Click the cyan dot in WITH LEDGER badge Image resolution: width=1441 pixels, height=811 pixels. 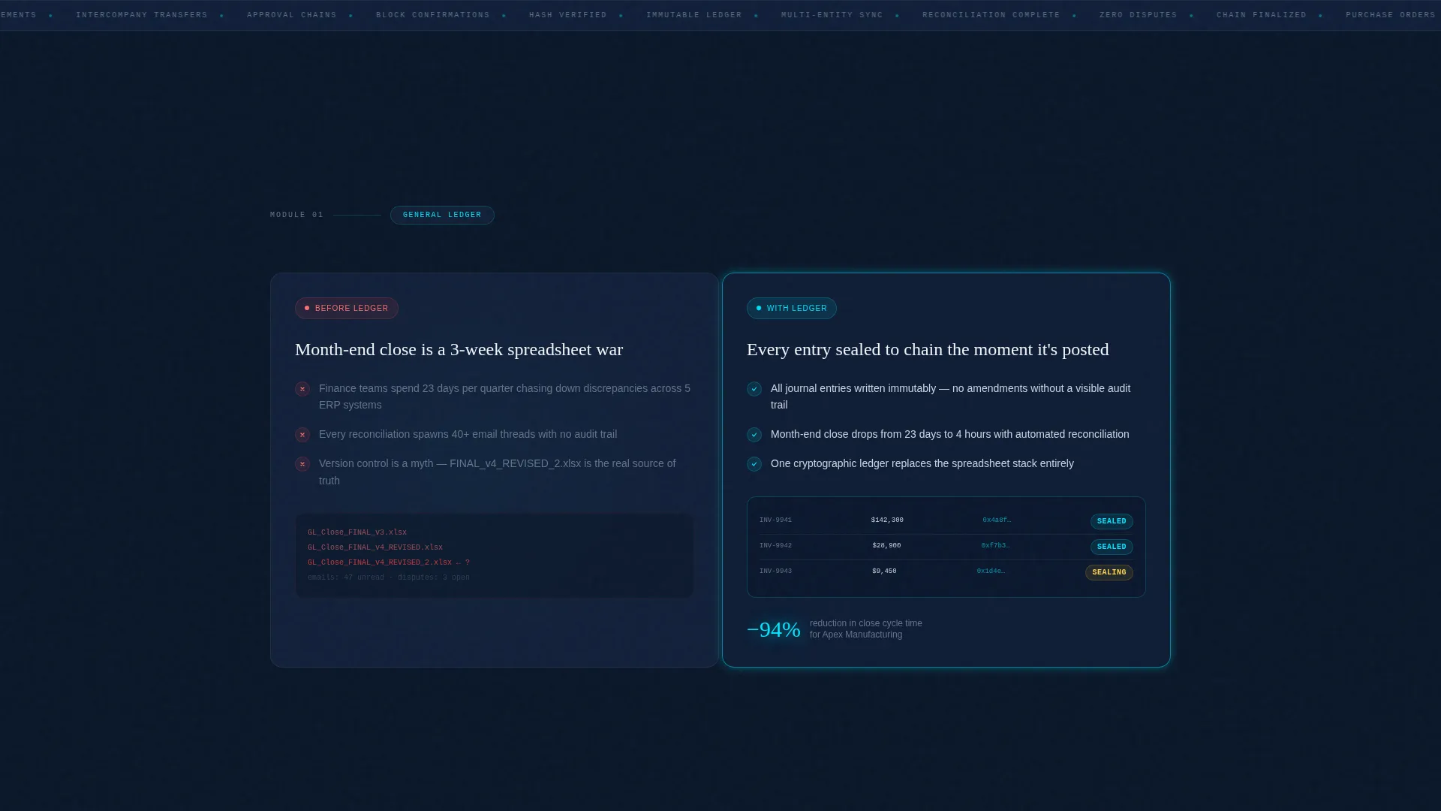759,308
